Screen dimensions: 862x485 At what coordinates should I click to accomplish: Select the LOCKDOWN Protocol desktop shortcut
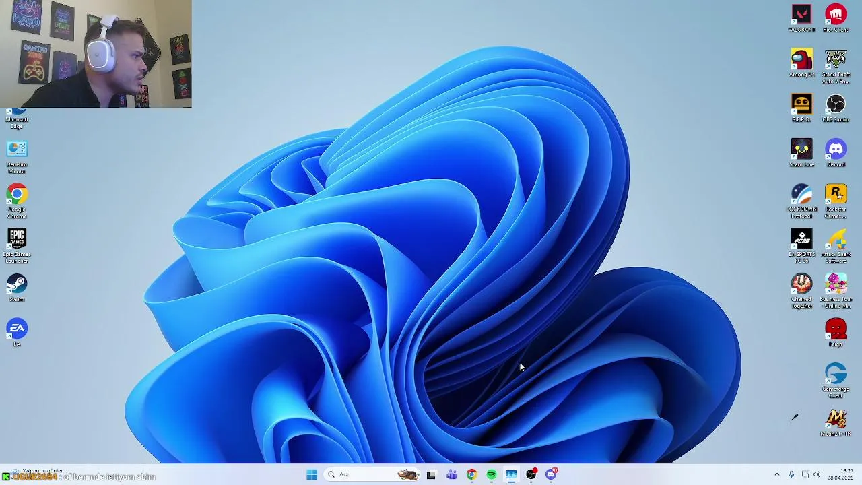point(801,201)
